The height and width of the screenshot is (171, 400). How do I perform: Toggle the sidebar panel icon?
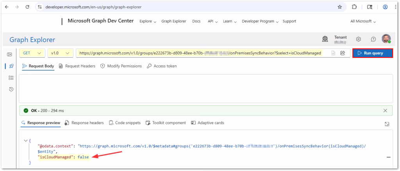[x=10, y=54]
